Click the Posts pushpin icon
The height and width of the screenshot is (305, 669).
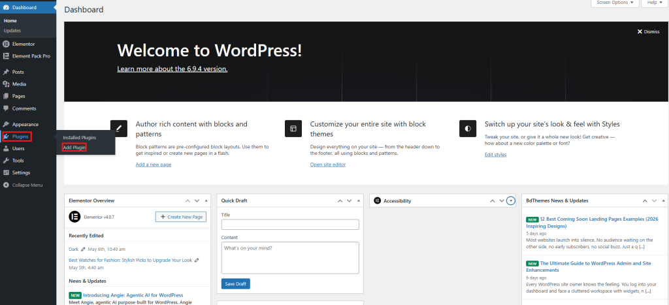point(6,72)
